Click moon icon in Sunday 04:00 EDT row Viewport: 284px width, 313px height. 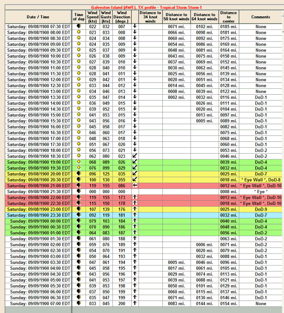[x=79, y=268]
